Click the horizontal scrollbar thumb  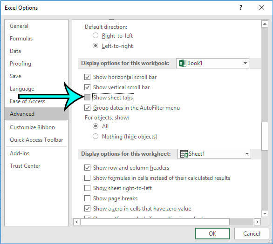[x=155, y=222]
